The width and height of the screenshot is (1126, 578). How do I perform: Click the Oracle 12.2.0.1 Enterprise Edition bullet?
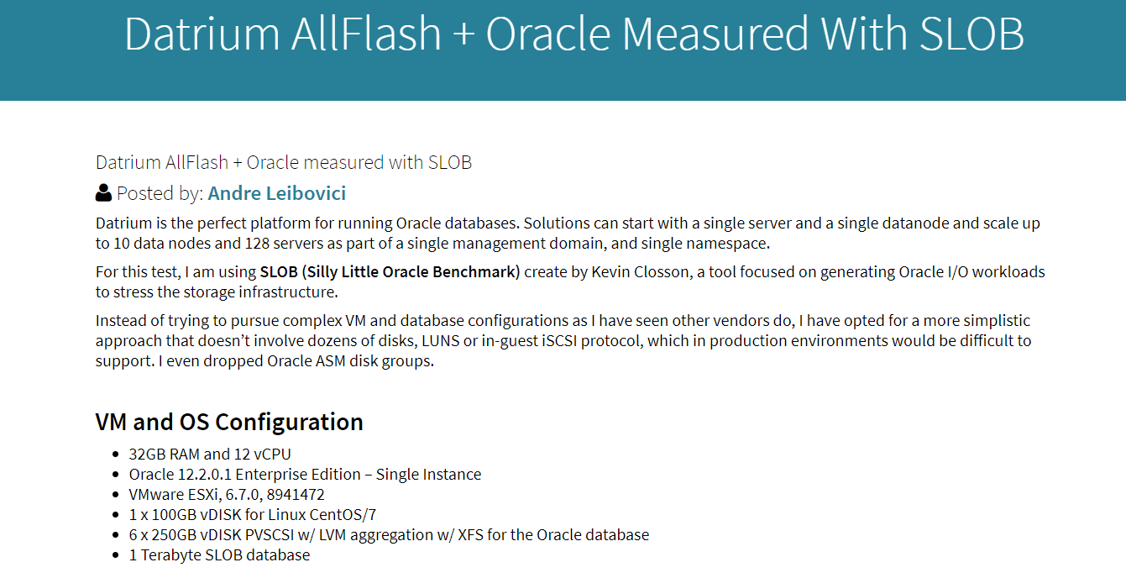click(305, 474)
